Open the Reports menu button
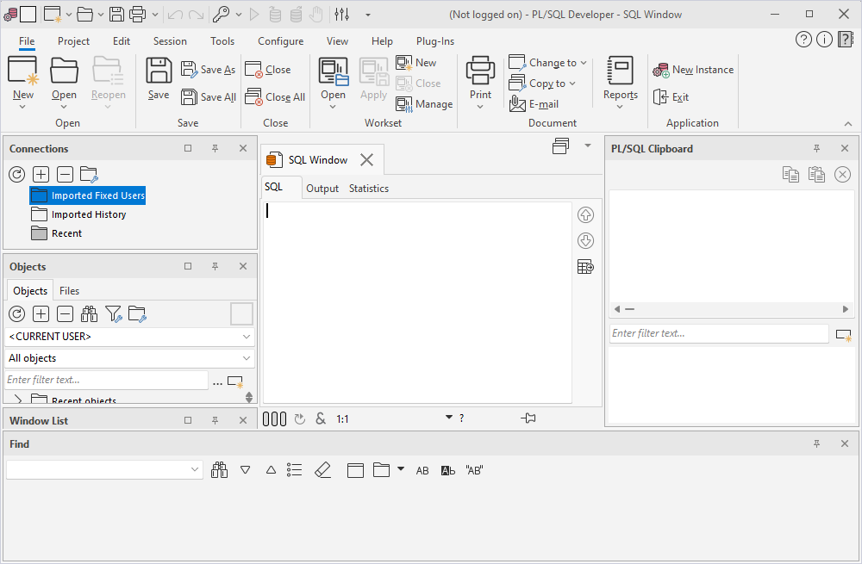This screenshot has height=564, width=862. 620,81
